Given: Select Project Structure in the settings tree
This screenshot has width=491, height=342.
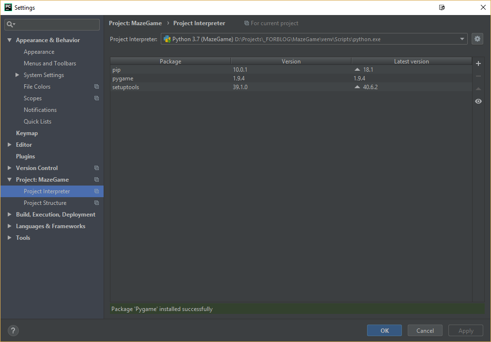Looking at the screenshot, I should click(x=45, y=203).
